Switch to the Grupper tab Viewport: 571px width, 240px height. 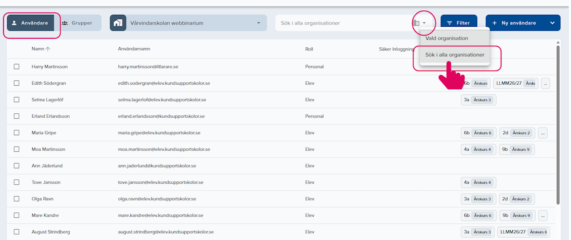78,23
